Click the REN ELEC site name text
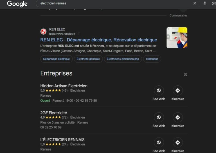The image size is (216, 153). [x=57, y=29]
